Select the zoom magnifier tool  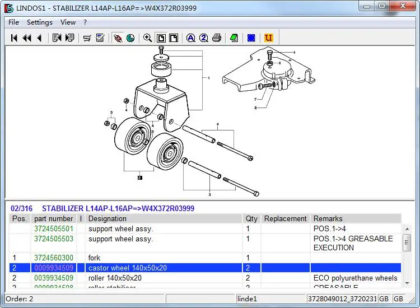(x=148, y=38)
